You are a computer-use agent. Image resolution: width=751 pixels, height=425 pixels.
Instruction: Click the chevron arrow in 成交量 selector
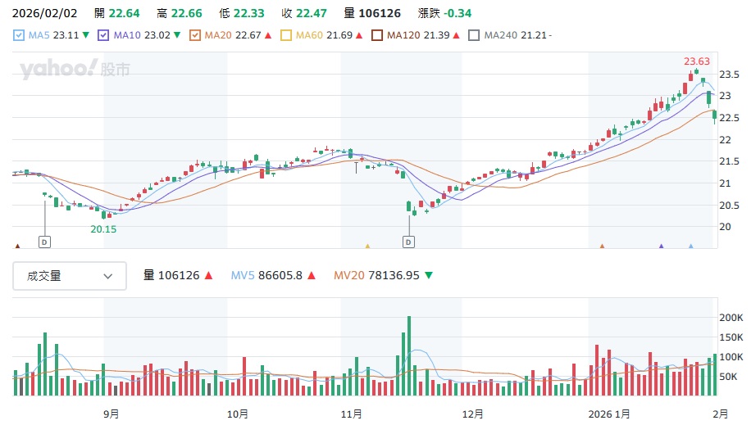point(108,276)
